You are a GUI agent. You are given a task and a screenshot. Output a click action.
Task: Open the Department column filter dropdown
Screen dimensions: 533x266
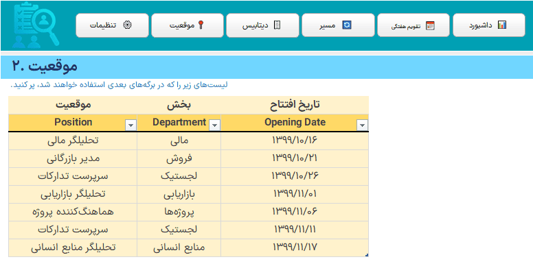(214, 125)
